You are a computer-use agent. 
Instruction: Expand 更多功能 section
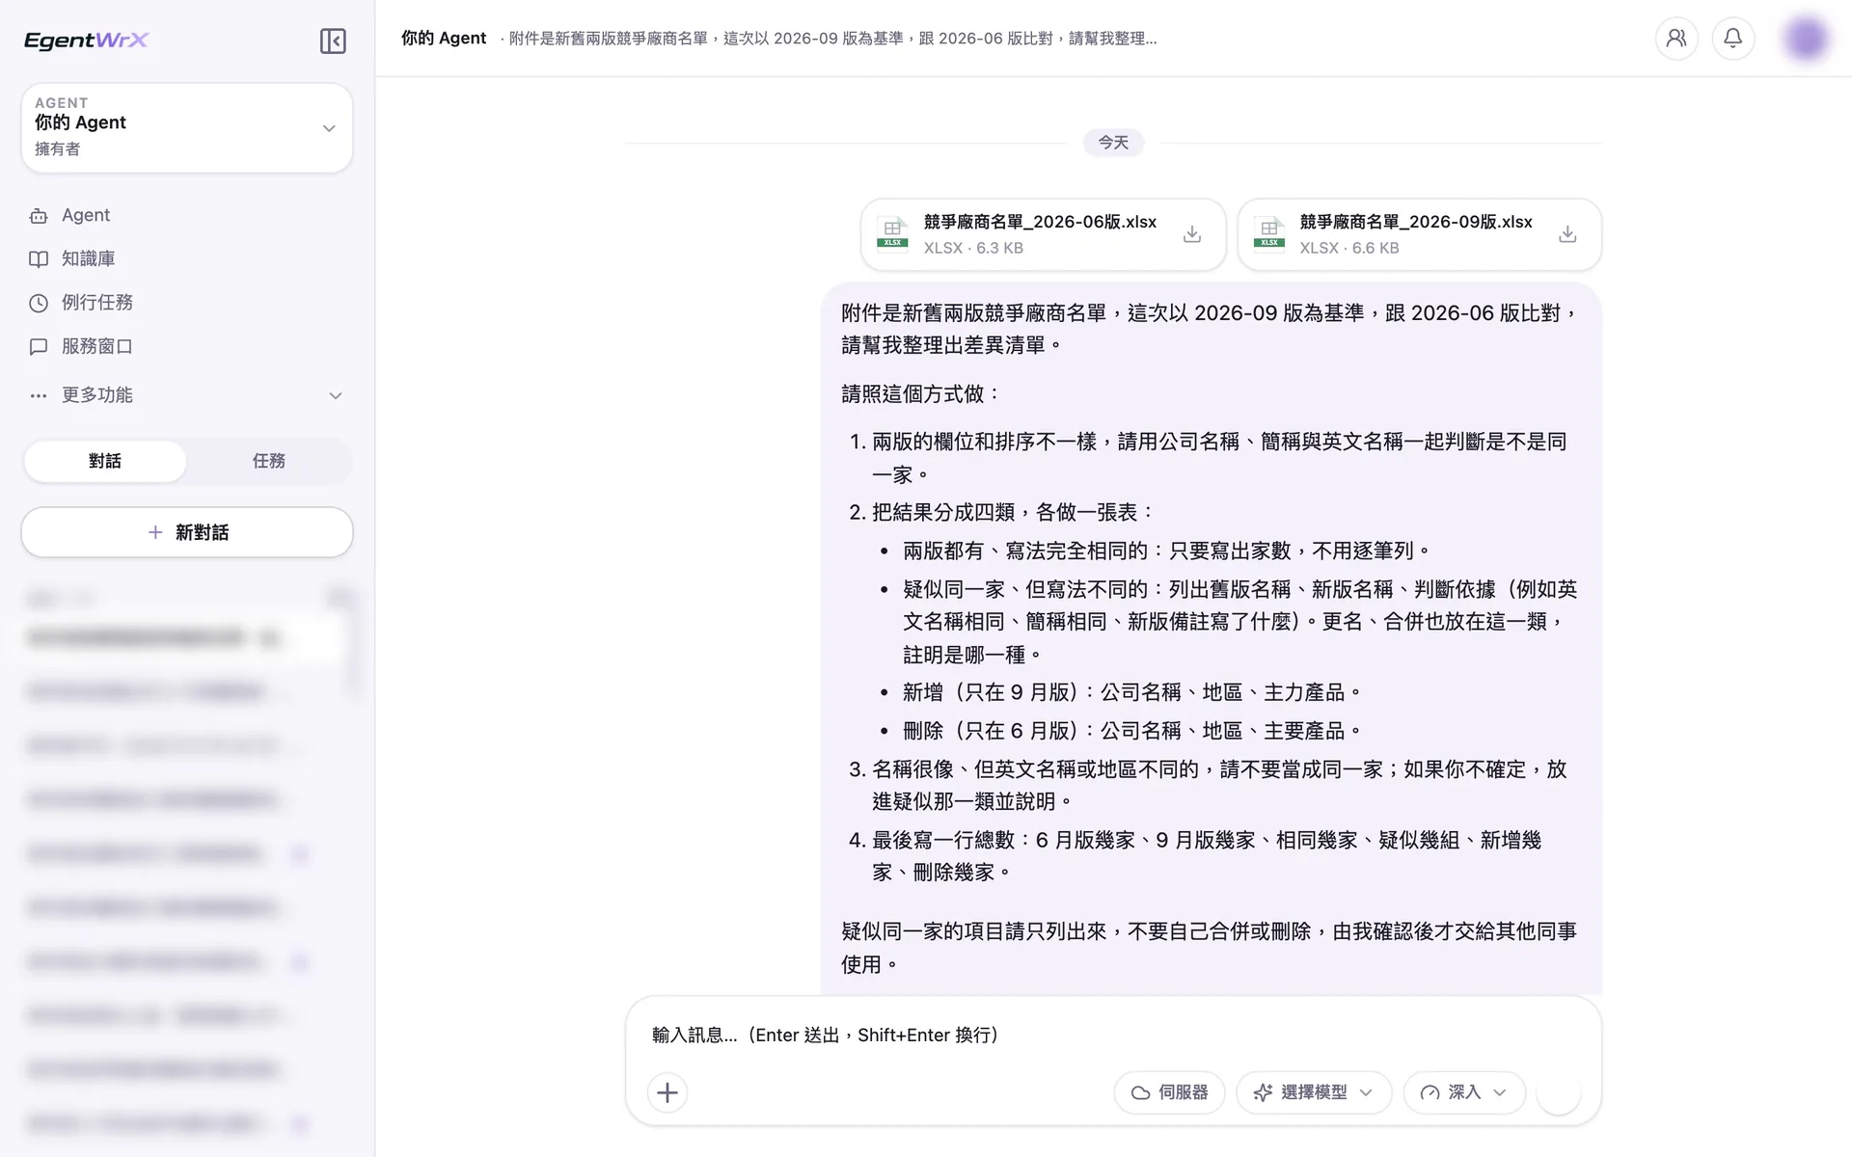tap(186, 395)
